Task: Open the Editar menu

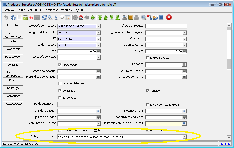Action: (21, 10)
